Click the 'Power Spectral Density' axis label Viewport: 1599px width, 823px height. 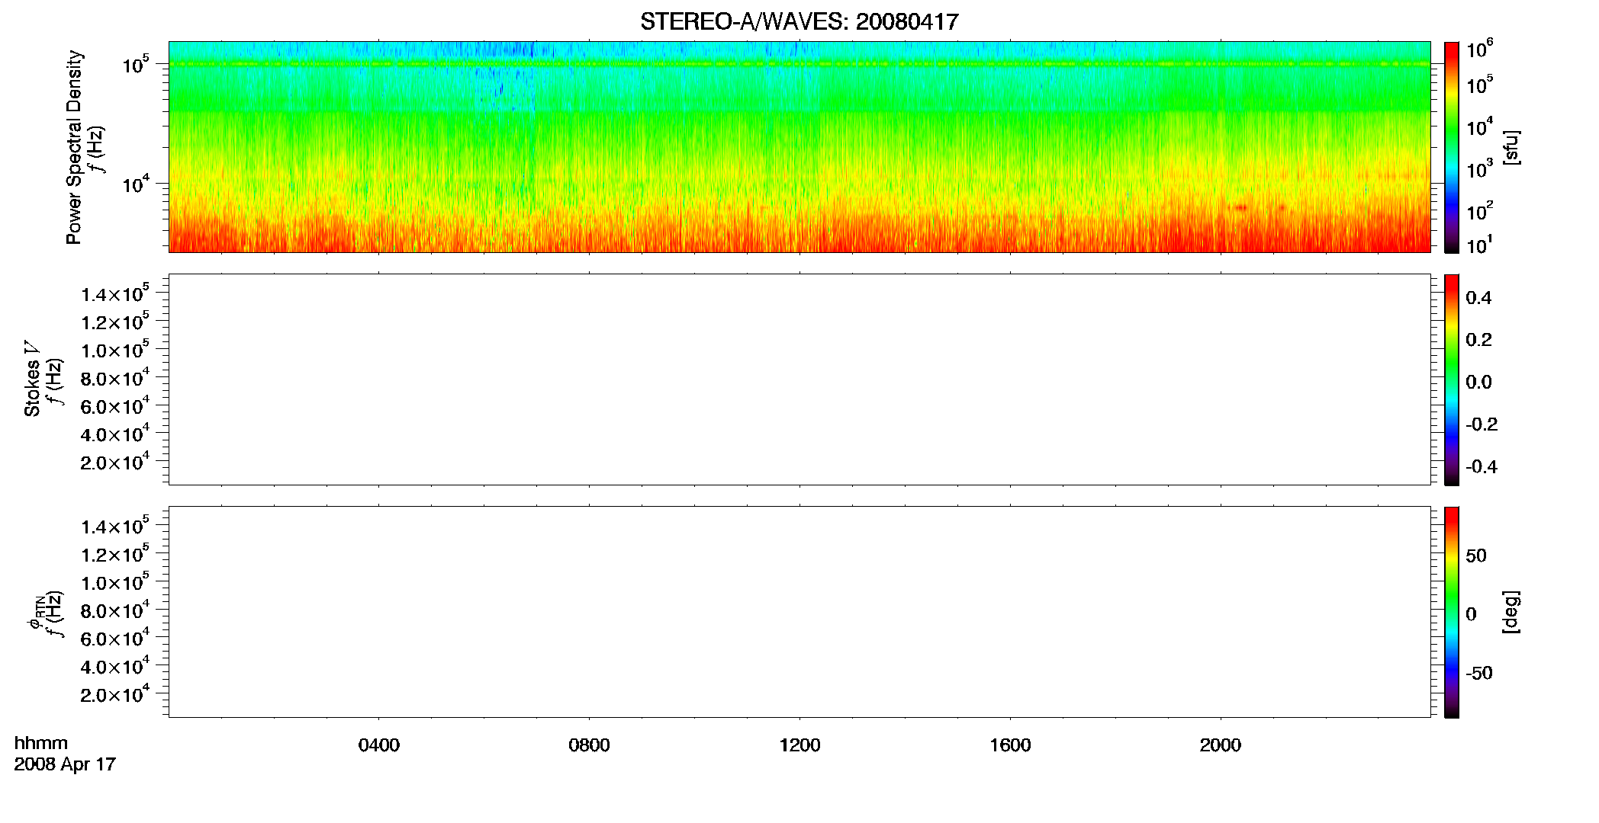point(74,147)
